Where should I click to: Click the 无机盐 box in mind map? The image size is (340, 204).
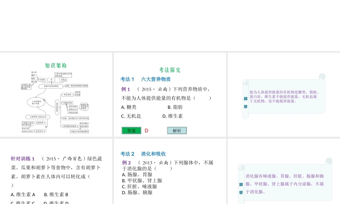coord(63,80)
